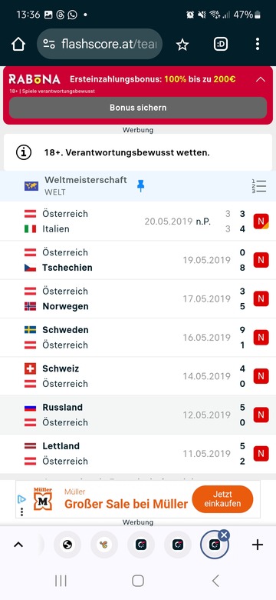276x600 pixels.
Task: Tap N badge for Russland match
Action: point(261,415)
